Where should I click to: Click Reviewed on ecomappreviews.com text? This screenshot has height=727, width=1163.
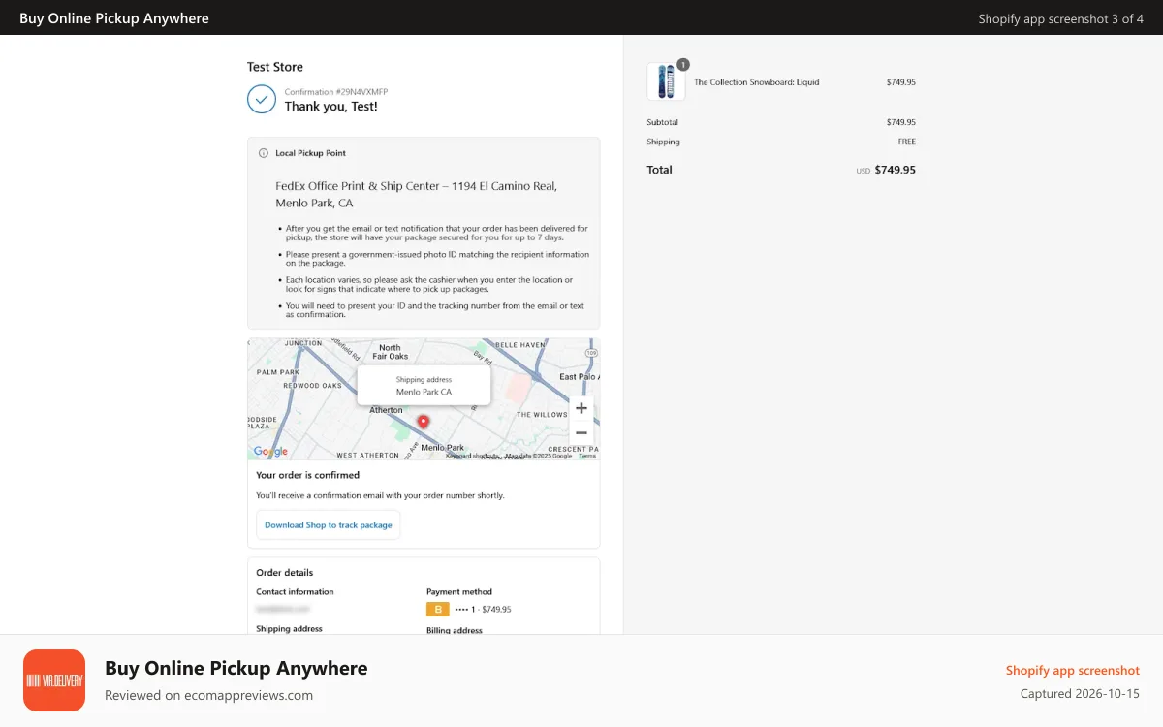pyautogui.click(x=209, y=695)
